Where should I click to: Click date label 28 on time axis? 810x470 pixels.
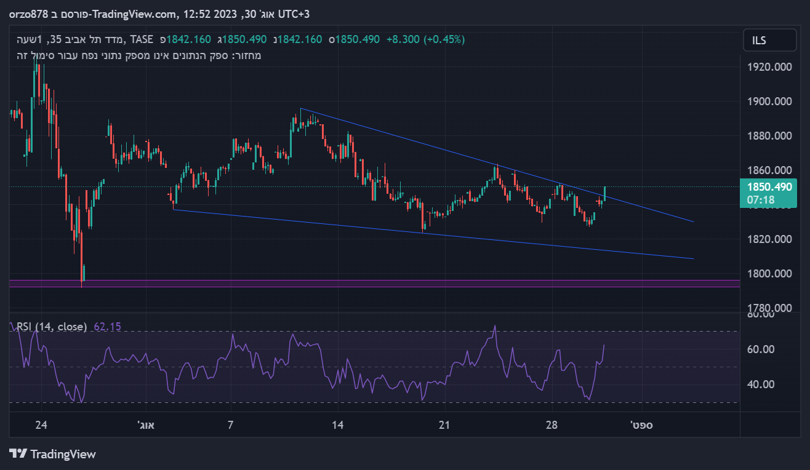click(551, 425)
